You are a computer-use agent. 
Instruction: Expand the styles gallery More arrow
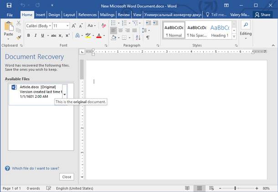(234, 36)
